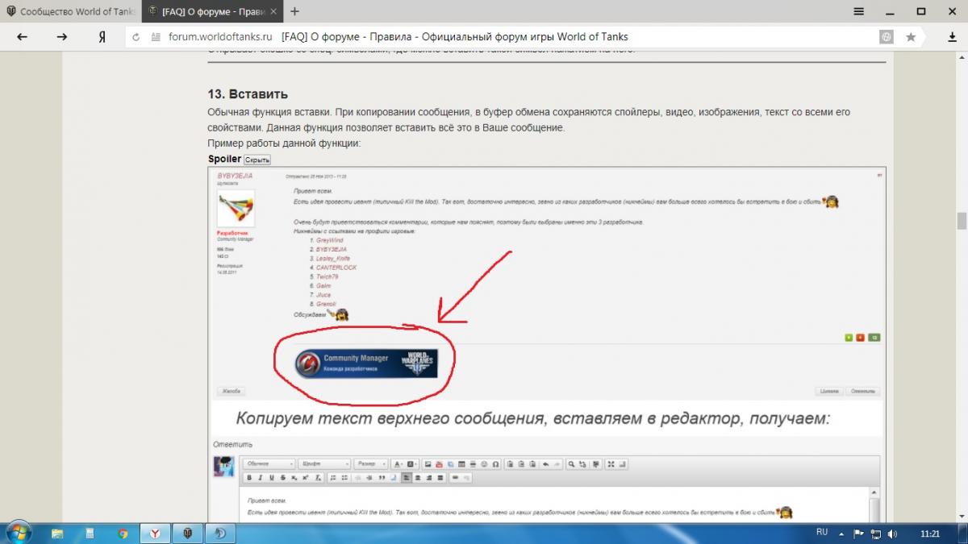This screenshot has height=544, width=968.
Task: Open a new browser tab
Action: 294,11
